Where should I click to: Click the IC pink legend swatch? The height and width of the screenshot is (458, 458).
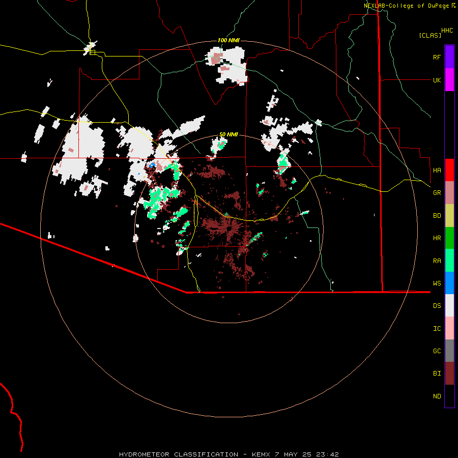click(449, 328)
